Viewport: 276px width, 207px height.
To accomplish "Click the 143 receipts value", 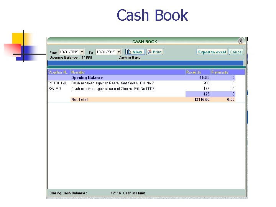I will click(206, 89).
